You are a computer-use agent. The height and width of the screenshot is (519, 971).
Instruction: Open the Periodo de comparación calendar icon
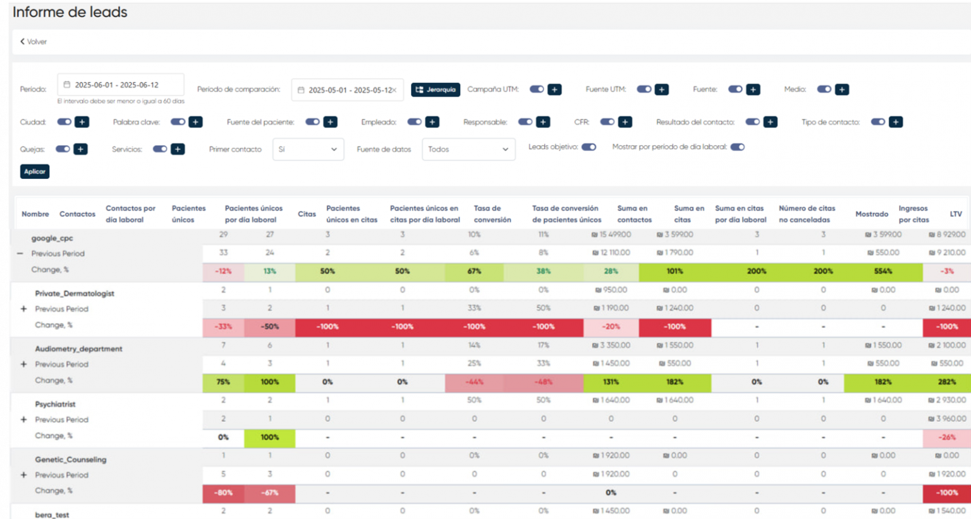click(302, 90)
